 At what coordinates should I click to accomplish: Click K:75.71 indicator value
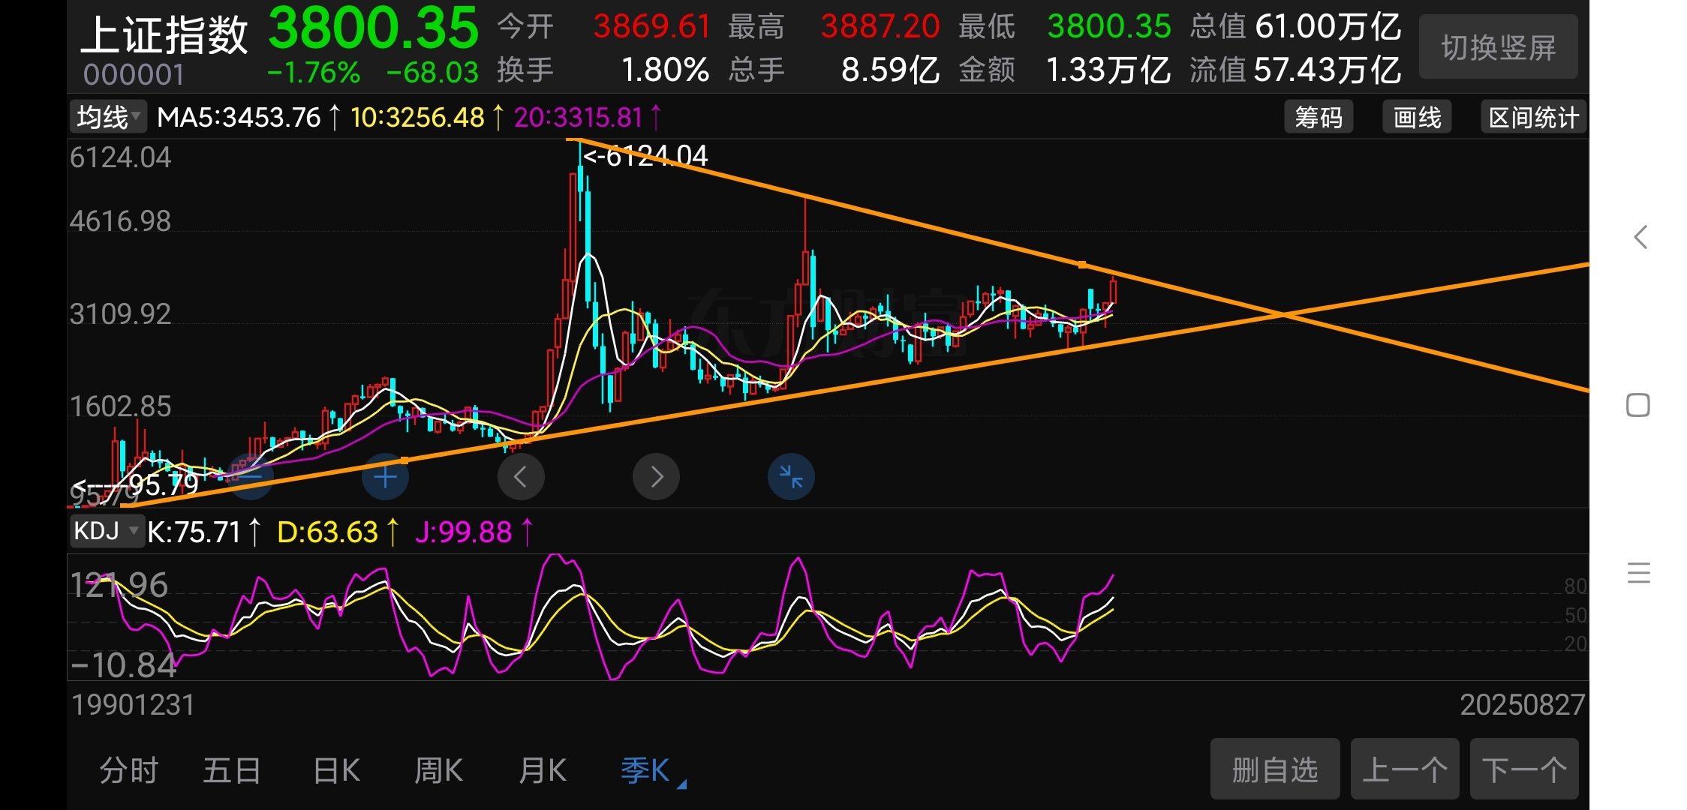click(x=194, y=532)
